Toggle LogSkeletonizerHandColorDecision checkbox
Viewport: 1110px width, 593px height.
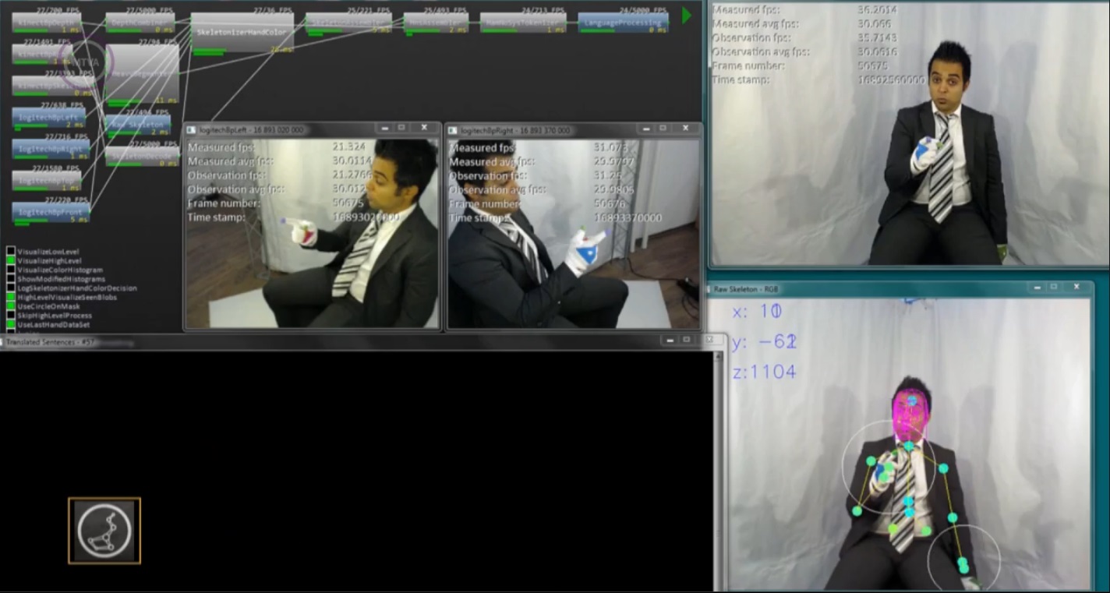(11, 288)
